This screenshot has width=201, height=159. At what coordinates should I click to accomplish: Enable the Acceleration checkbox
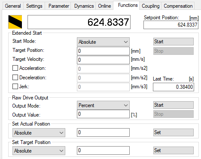pyautogui.click(x=15, y=68)
